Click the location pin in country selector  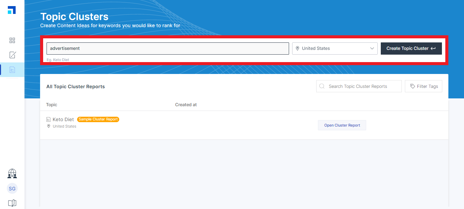pyautogui.click(x=298, y=49)
